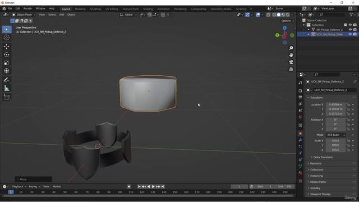The height and width of the screenshot is (202, 359).
Task: Open the Render menu
Action: (27, 8)
